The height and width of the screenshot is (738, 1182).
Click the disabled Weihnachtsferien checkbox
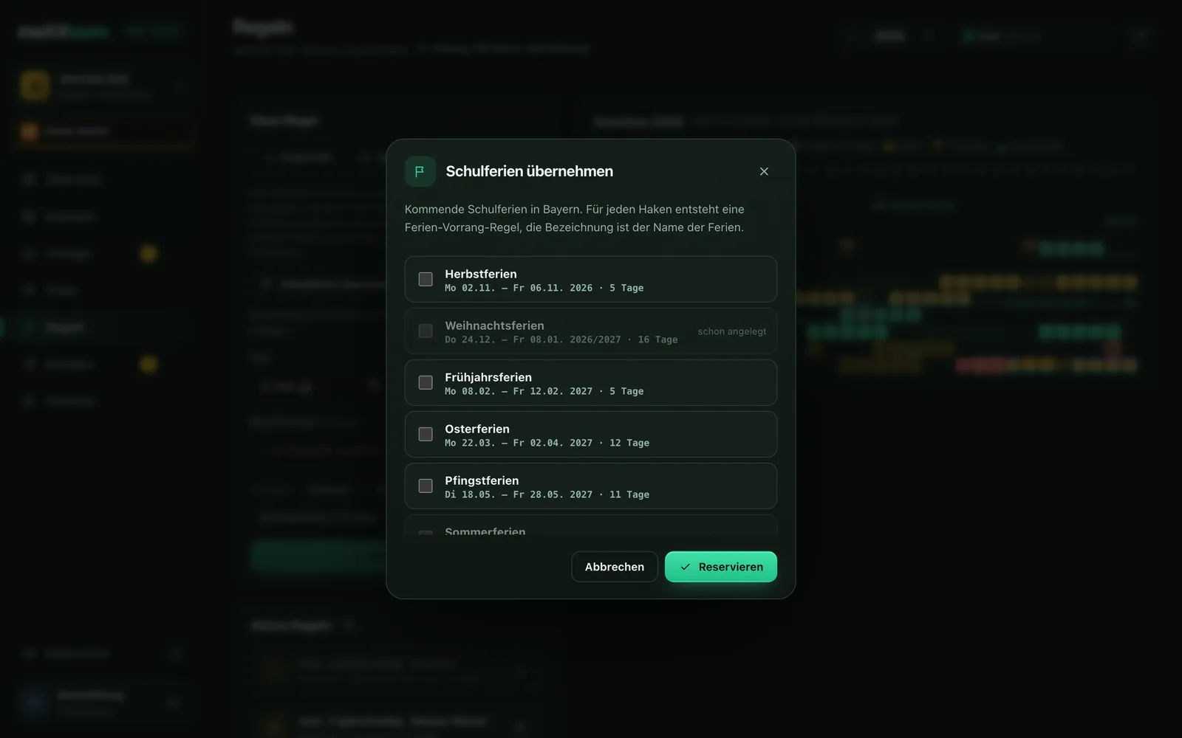[426, 331]
